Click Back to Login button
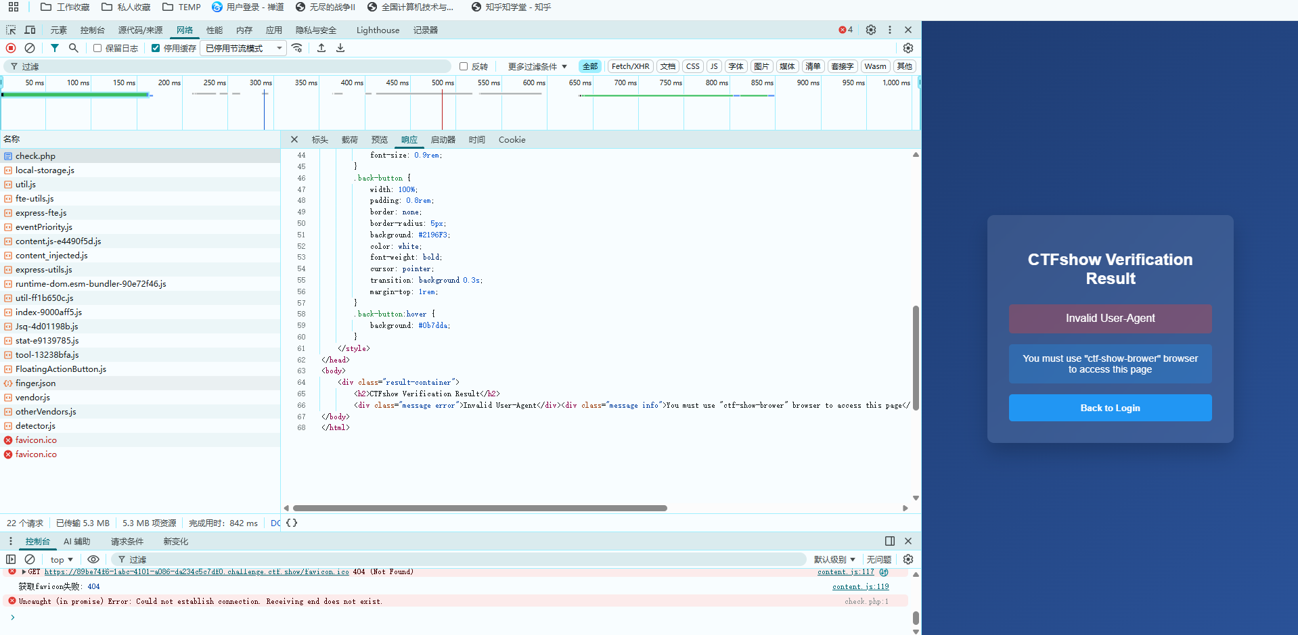Viewport: 1298px width, 635px height. click(x=1110, y=408)
